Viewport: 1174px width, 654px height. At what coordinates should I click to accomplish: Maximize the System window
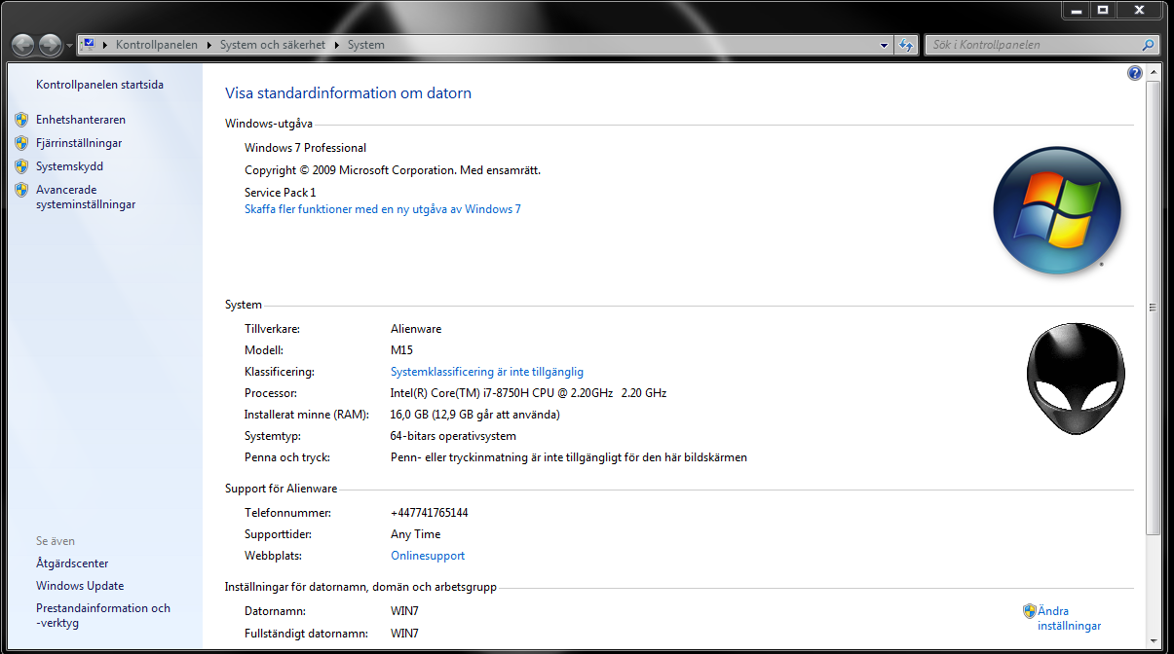click(1103, 10)
